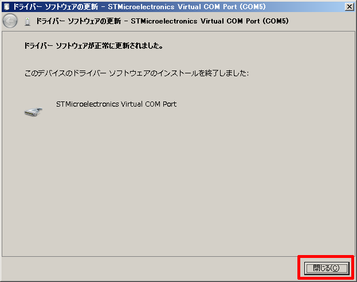Click the text このデバイスのドライバー ソフトウェアのインストールを終了しました:
Image resolution: width=357 pixels, height=282 pixels.
click(x=136, y=73)
